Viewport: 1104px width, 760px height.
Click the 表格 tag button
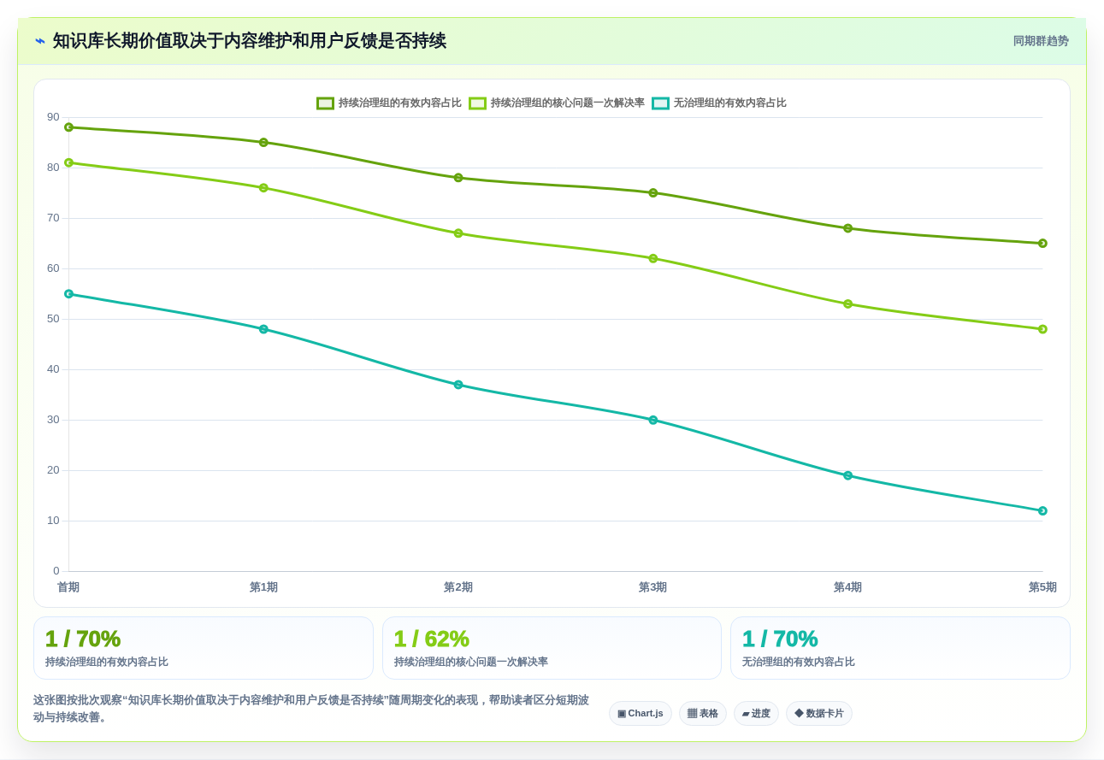coord(703,713)
